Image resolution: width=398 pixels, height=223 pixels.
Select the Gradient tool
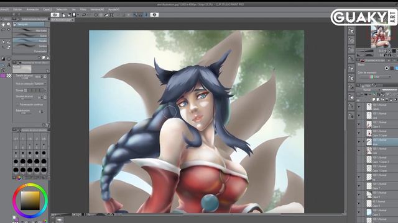[x=3, y=59]
